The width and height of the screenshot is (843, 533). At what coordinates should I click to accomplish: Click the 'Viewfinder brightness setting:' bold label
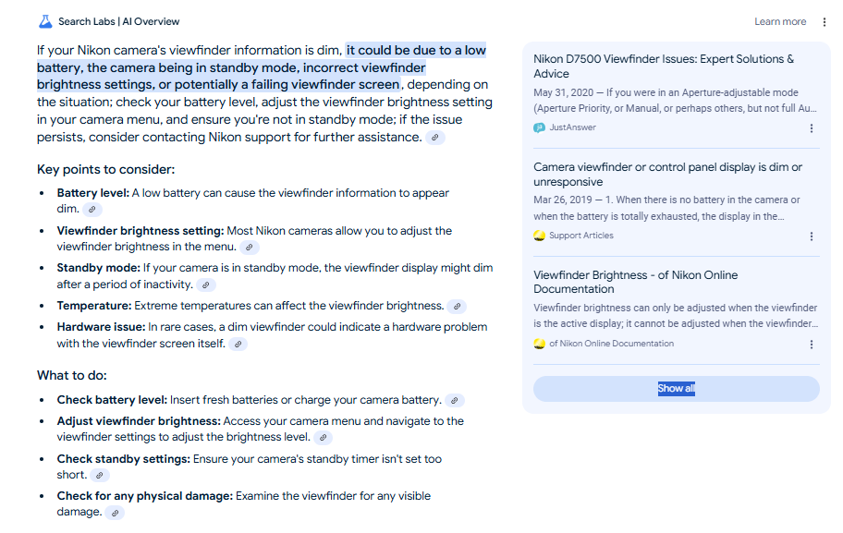coord(140,231)
